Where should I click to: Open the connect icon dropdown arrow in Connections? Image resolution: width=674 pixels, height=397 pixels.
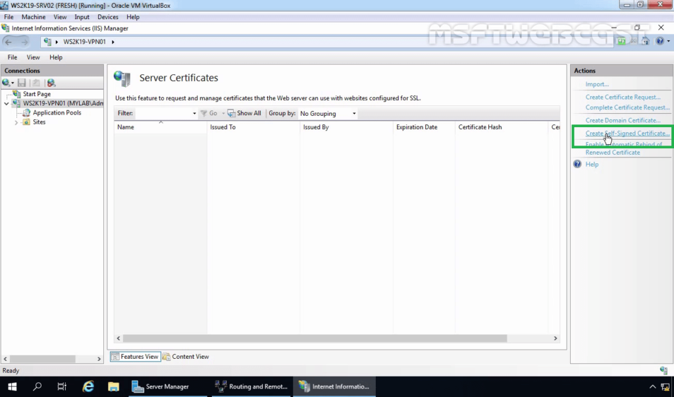pos(13,83)
